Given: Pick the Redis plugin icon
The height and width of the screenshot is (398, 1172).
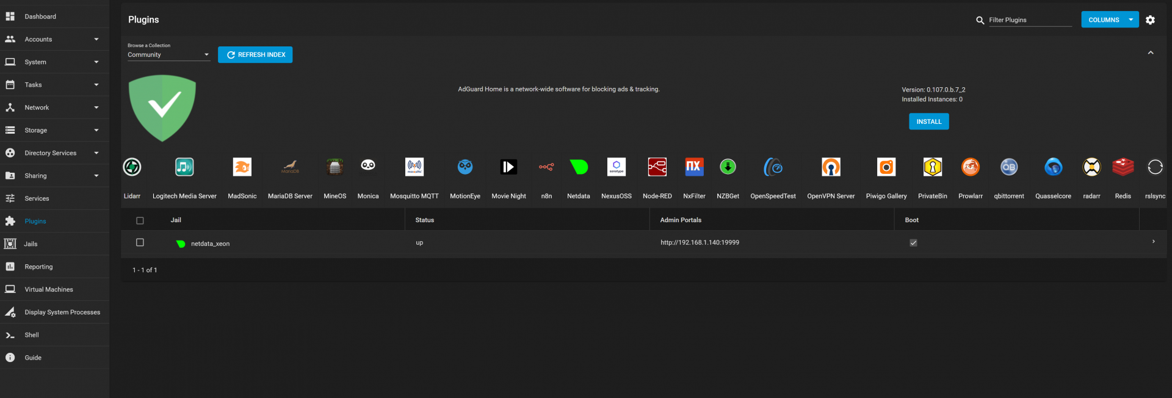Looking at the screenshot, I should point(1123,167).
